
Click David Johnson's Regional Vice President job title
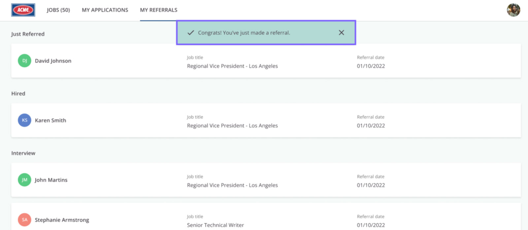232,66
